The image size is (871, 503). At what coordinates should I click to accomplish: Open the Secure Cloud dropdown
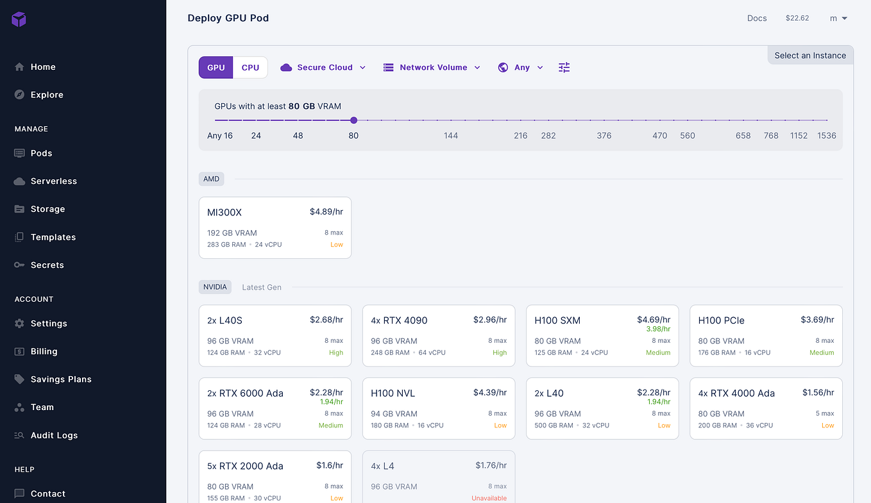[323, 67]
